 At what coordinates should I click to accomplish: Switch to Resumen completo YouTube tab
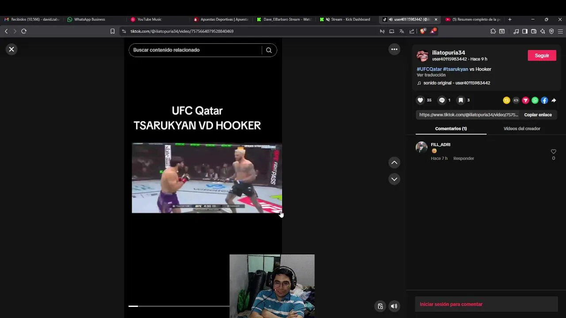point(474,19)
